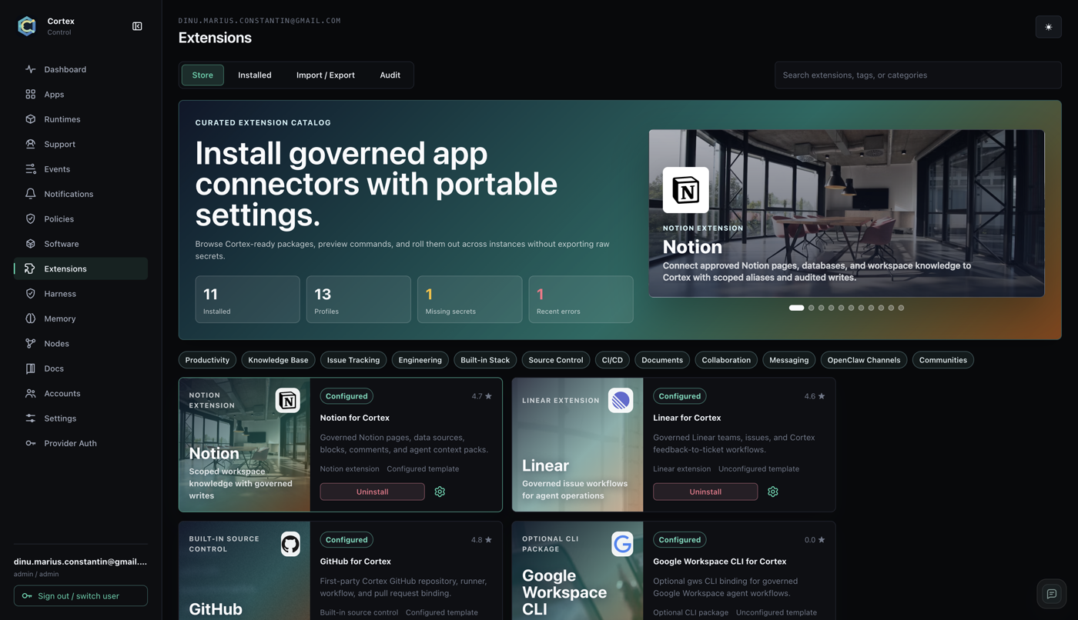The image size is (1078, 620).
Task: Filter by Productivity category
Action: [207, 360]
